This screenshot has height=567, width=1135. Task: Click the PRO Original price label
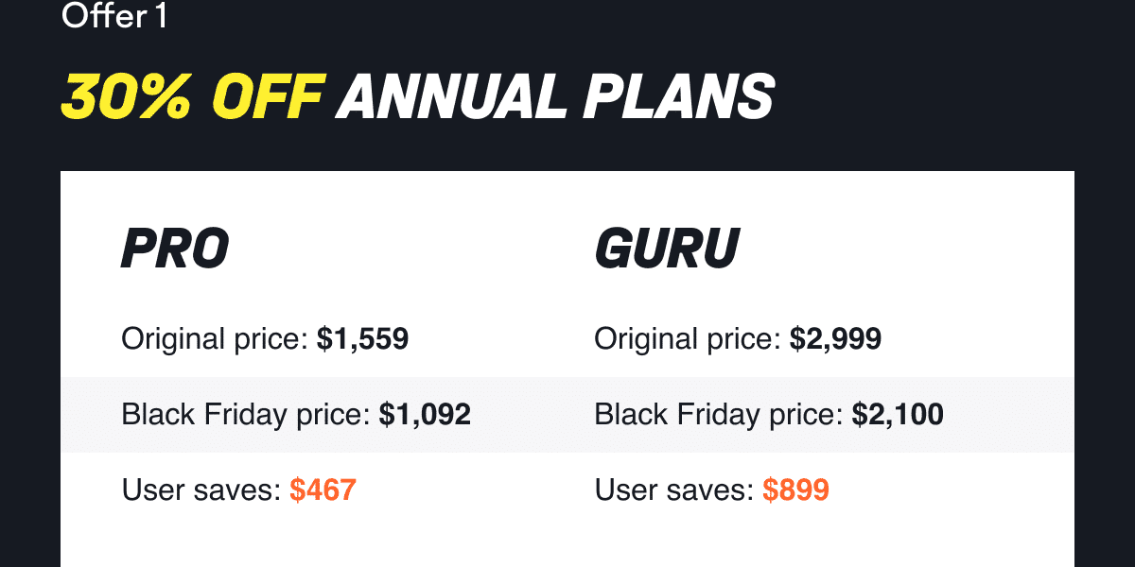coord(215,338)
